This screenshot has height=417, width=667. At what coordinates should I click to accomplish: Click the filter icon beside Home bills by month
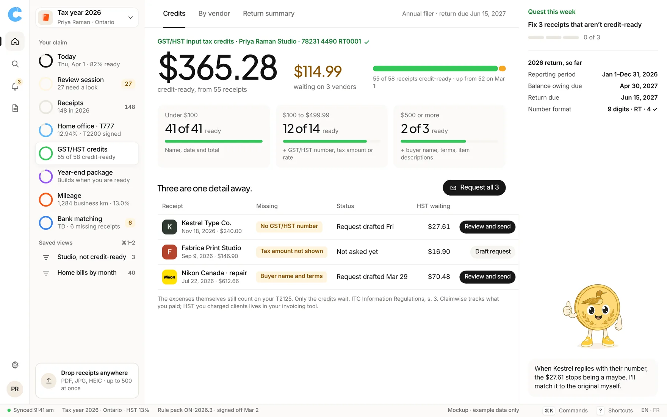point(46,273)
